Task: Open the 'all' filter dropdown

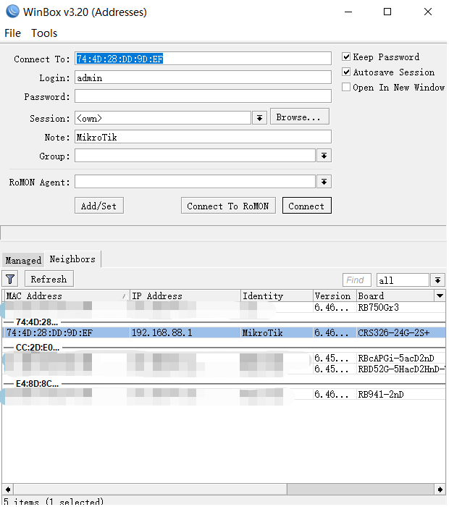Action: (437, 280)
